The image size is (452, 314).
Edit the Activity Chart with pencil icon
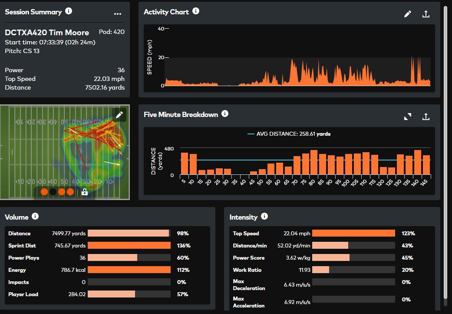click(x=408, y=14)
